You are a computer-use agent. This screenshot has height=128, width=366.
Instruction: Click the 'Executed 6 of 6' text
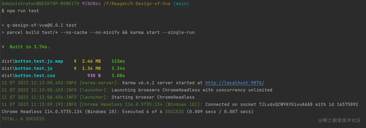coord(142,112)
